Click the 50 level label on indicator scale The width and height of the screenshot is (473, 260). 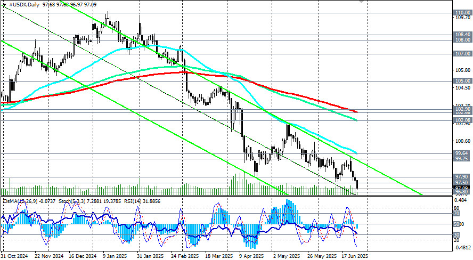456,224
